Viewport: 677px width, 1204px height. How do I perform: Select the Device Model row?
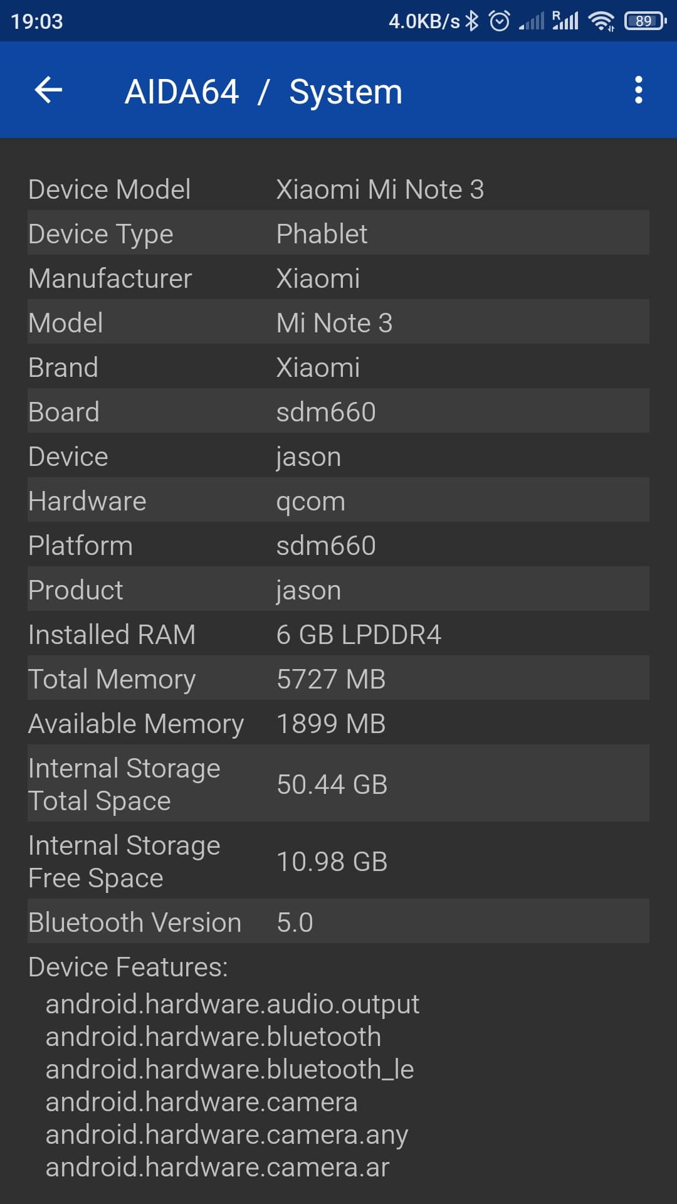(251, 189)
